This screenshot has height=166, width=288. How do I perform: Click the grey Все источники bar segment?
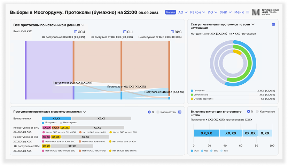click(x=101, y=118)
